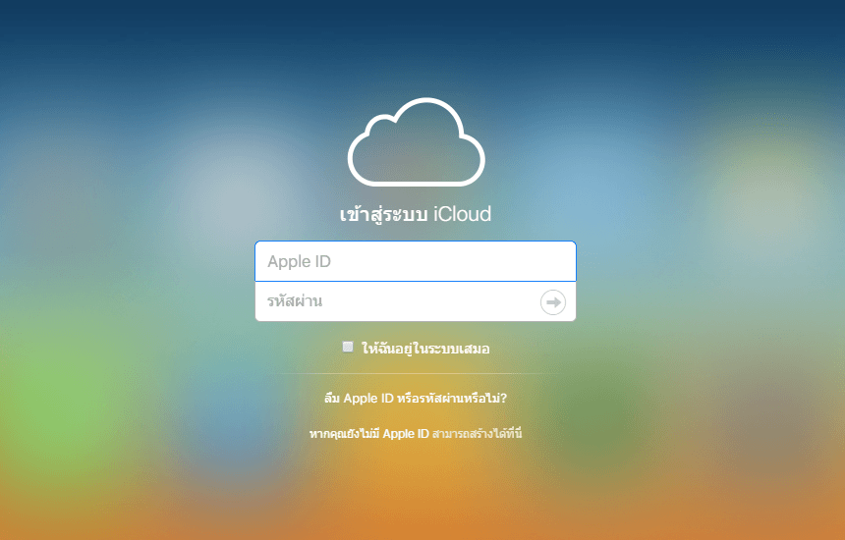Click the sign-in arrow button
This screenshot has width=845, height=540.
pyautogui.click(x=553, y=302)
